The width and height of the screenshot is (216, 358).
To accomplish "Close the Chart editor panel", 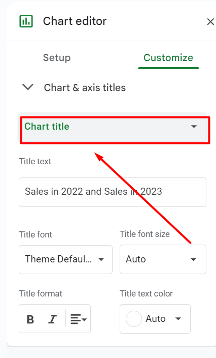I will point(210,22).
